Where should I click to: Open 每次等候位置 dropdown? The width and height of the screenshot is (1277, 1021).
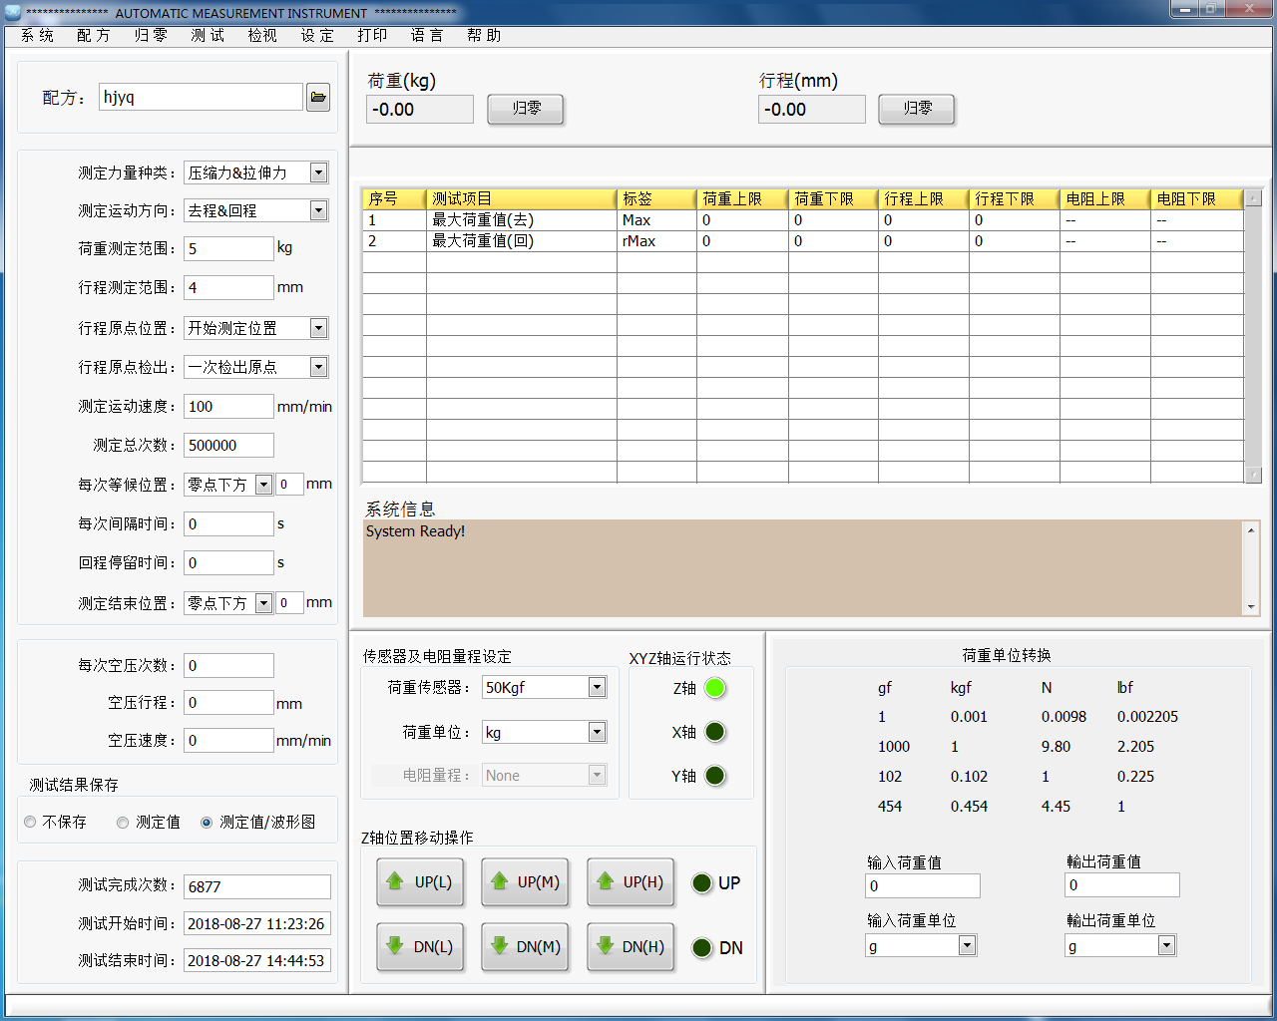[263, 485]
